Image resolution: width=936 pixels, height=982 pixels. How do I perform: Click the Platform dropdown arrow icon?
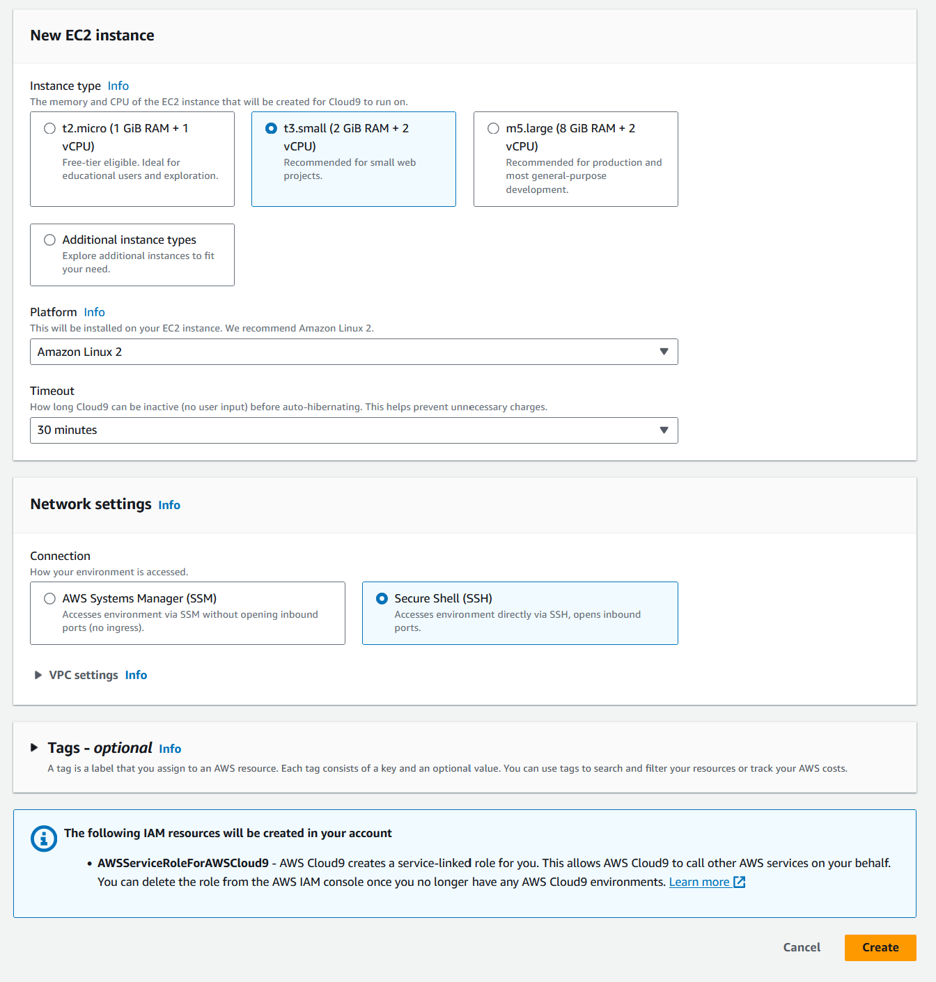pos(664,352)
